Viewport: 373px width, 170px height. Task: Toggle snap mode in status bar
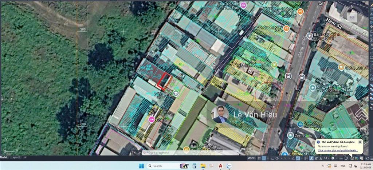tap(264, 158)
